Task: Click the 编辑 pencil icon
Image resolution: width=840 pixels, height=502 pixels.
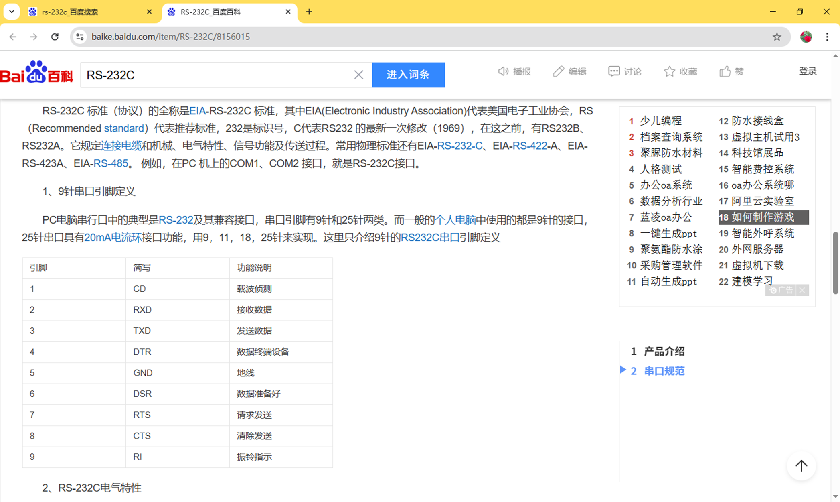Action: click(x=558, y=71)
